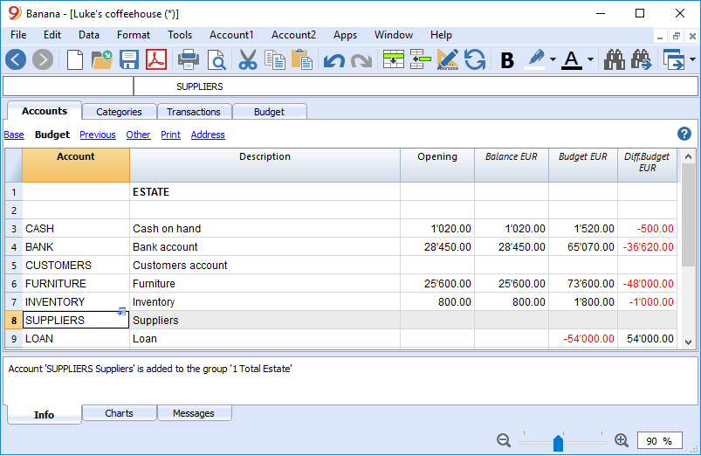The image size is (701, 456).
Task: Open the Account2 menu
Action: [293, 35]
